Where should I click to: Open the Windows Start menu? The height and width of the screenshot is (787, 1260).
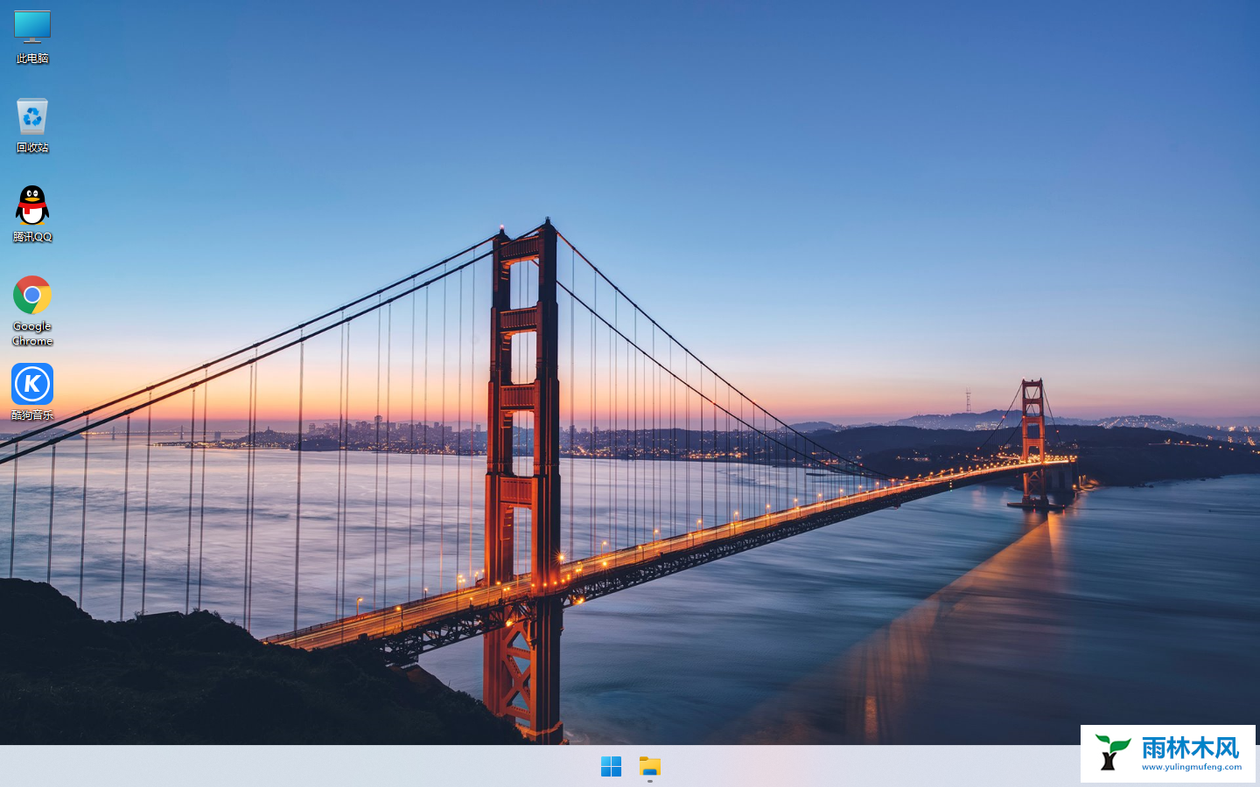(x=611, y=767)
